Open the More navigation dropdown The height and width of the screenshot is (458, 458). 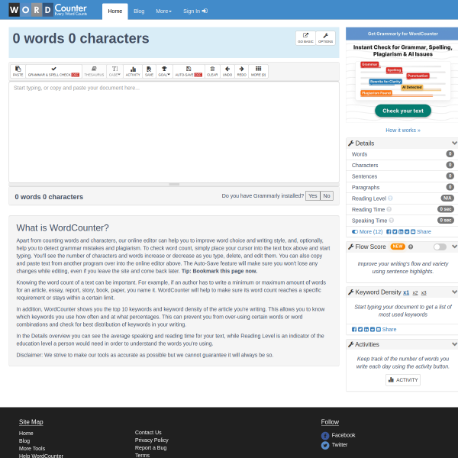pos(163,11)
